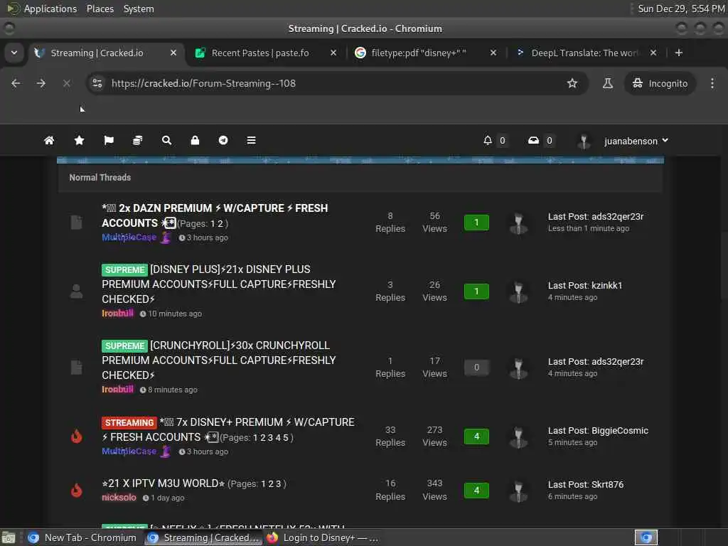Click the STREAMING prefix tag
728x546 pixels.
point(129,422)
